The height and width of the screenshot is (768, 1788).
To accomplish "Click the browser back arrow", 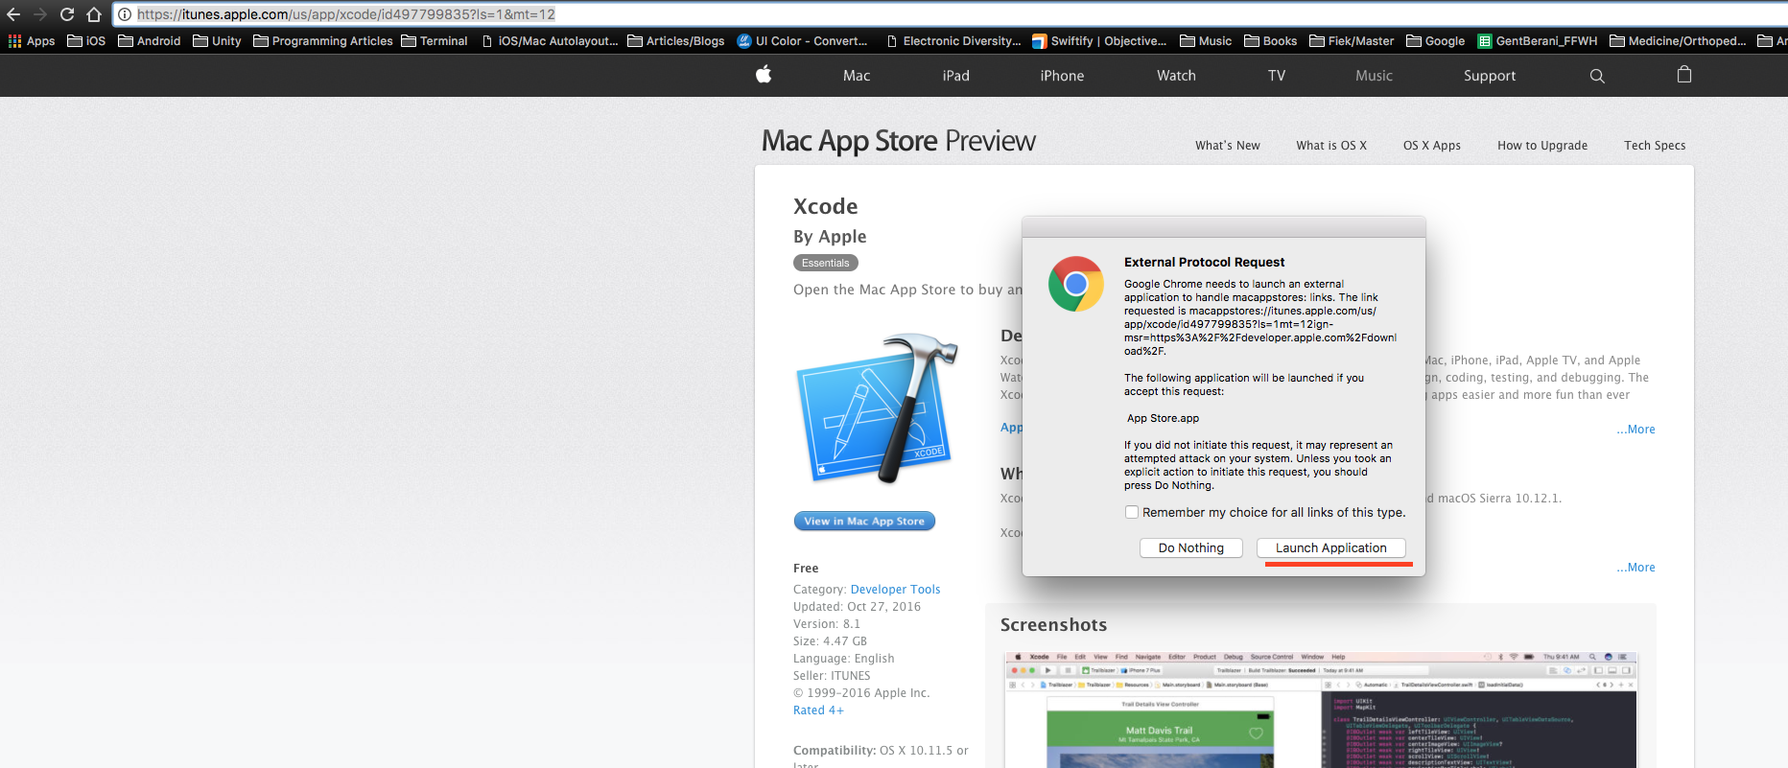I will 13,14.
